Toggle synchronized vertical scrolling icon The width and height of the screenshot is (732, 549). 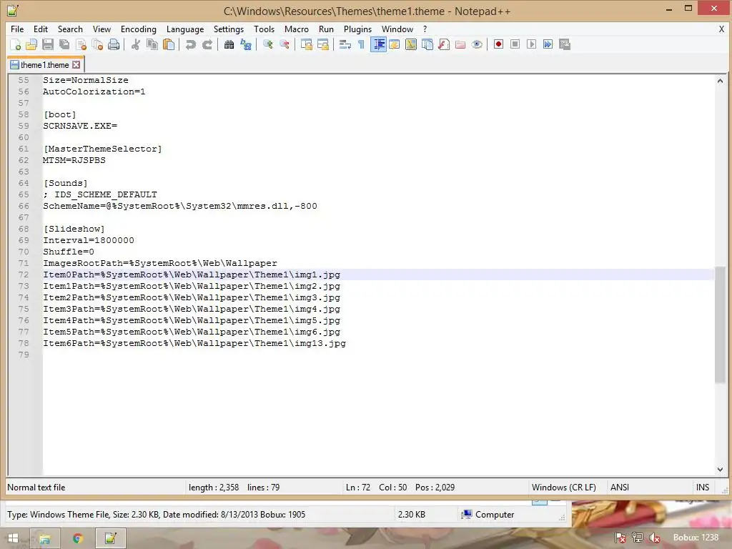[307, 44]
